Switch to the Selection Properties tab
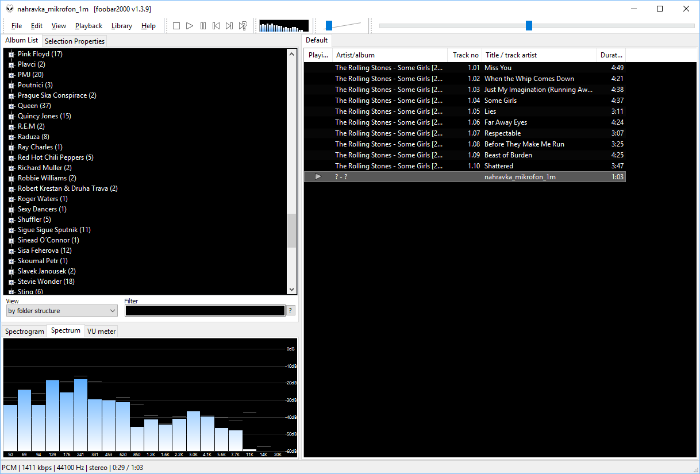The image size is (700, 474). (75, 41)
